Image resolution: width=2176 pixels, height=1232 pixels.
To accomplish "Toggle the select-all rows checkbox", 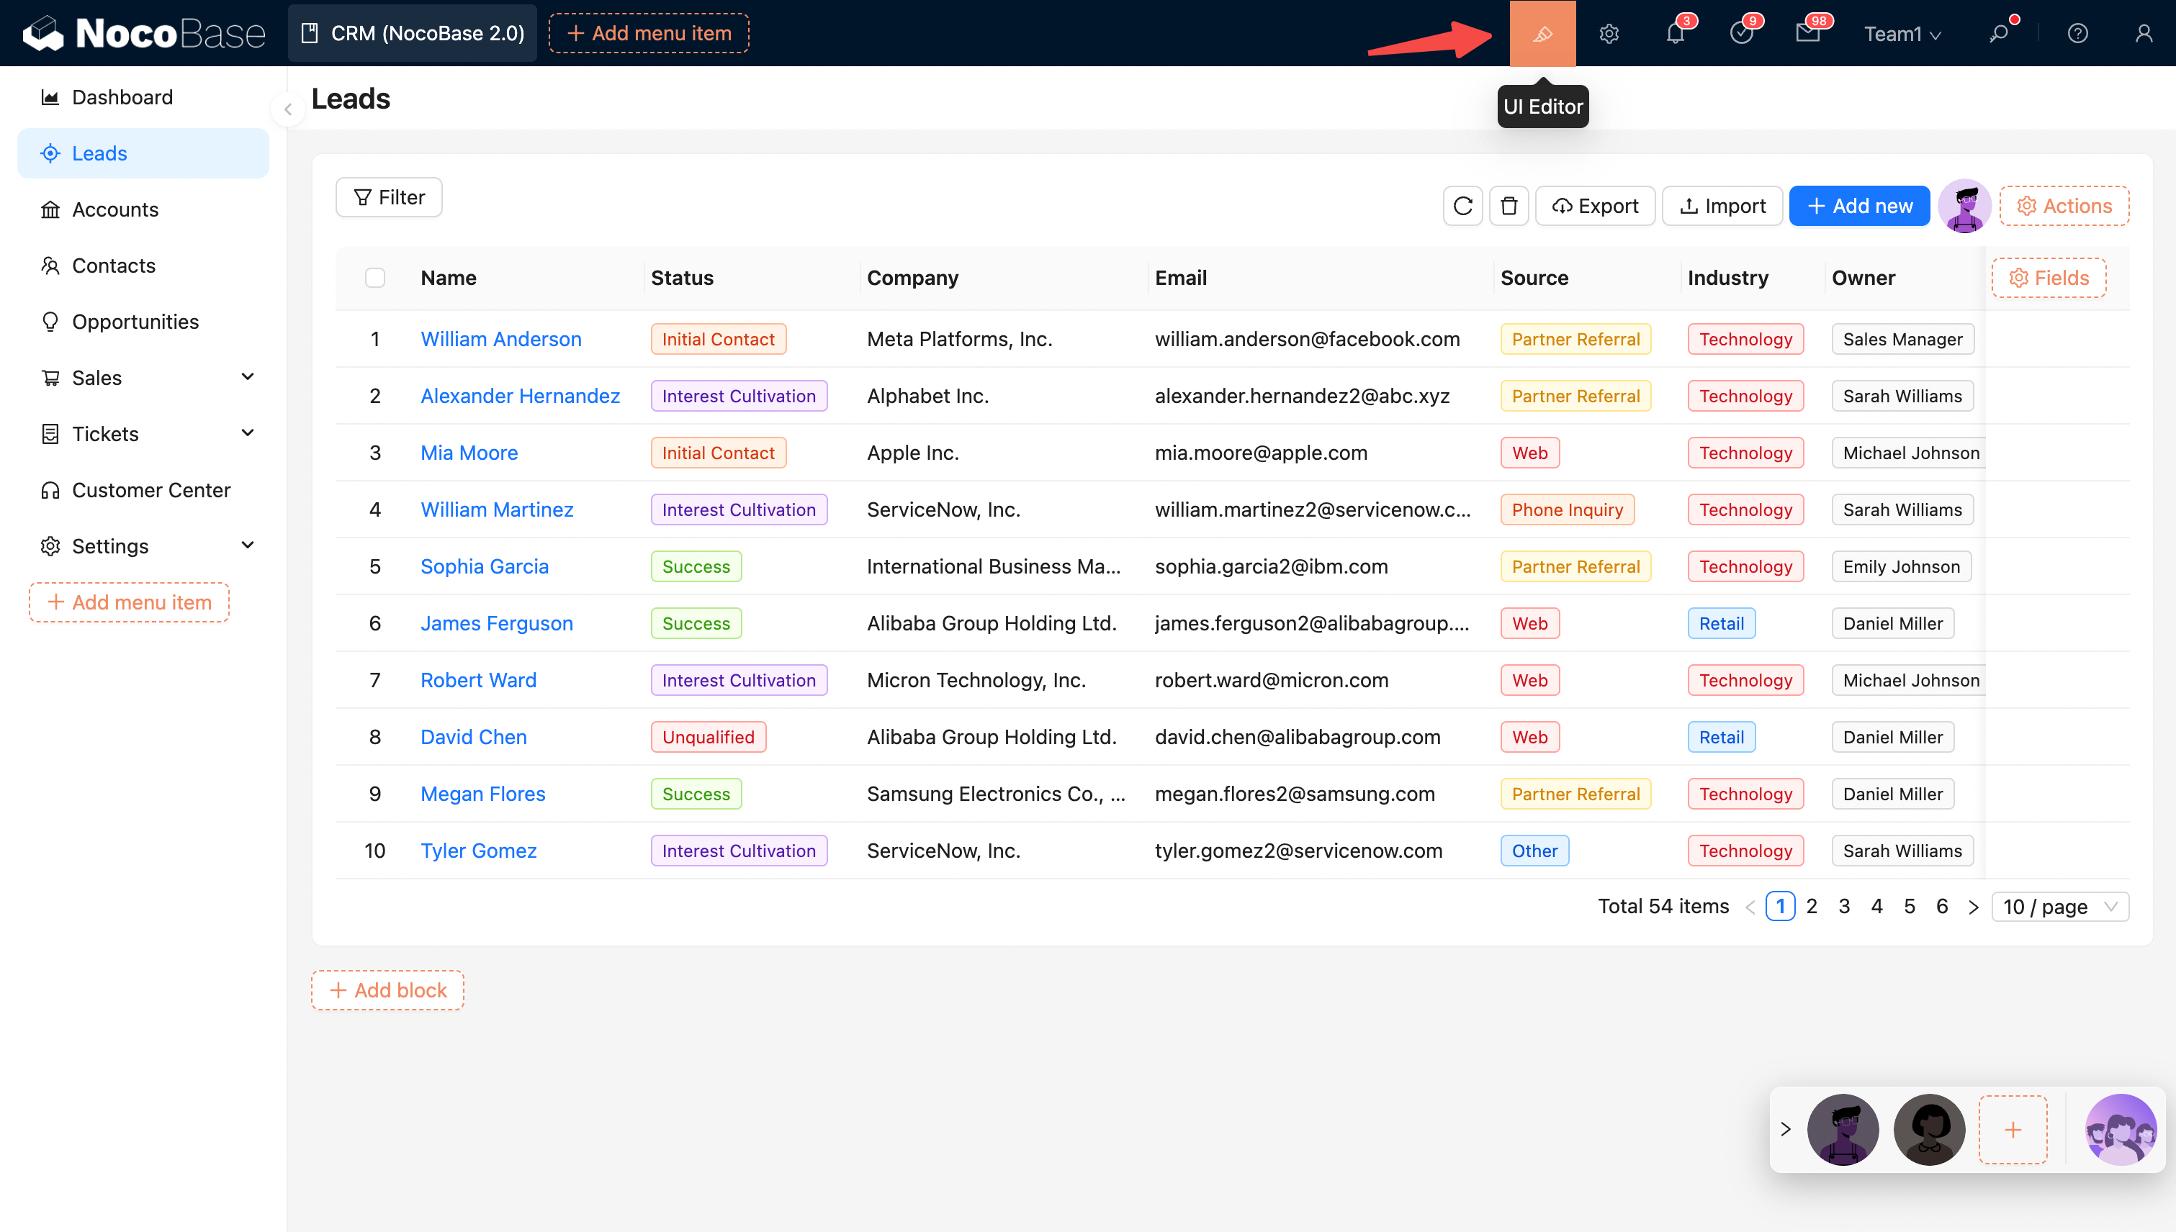I will tap(375, 278).
